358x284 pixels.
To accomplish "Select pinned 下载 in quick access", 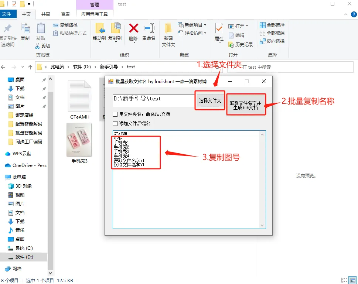I will 20,89.
